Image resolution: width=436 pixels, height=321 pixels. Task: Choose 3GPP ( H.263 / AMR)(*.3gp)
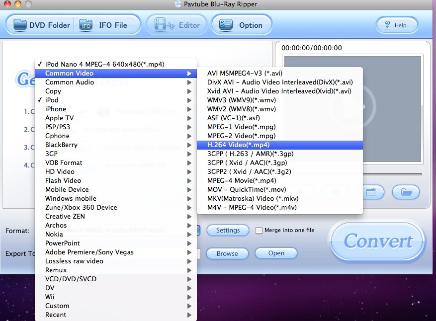pyautogui.click(x=280, y=154)
